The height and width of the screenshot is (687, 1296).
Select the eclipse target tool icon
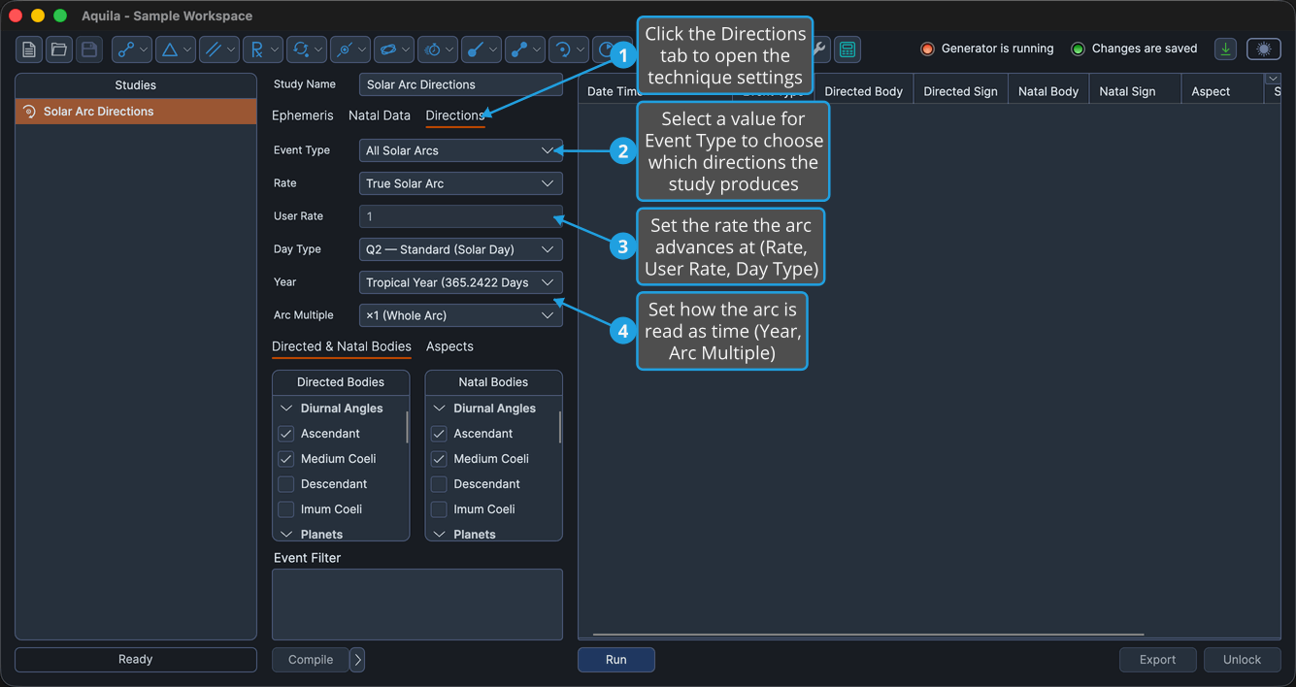[344, 49]
